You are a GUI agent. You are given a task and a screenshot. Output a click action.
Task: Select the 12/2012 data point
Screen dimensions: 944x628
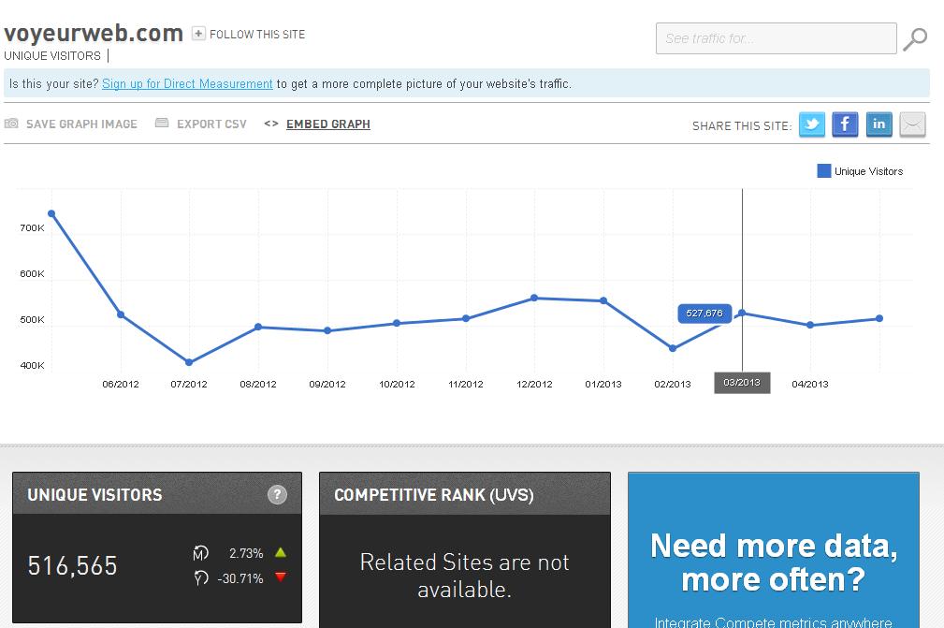534,298
